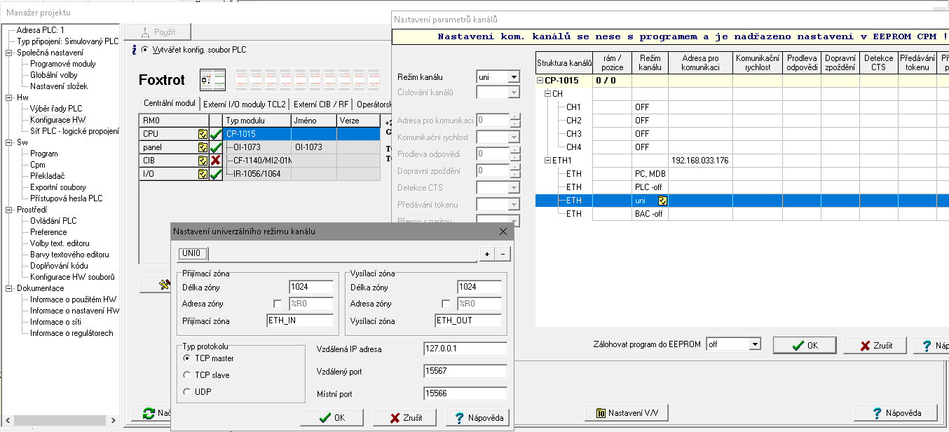Click the minus button to remove UNI tab
949x432 pixels.
[503, 253]
